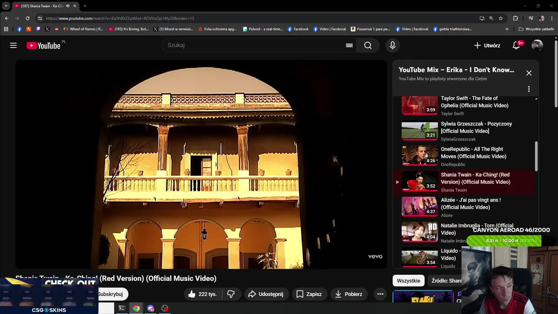The image size is (558, 314).
Task: Reload the page
Action: coord(27,18)
